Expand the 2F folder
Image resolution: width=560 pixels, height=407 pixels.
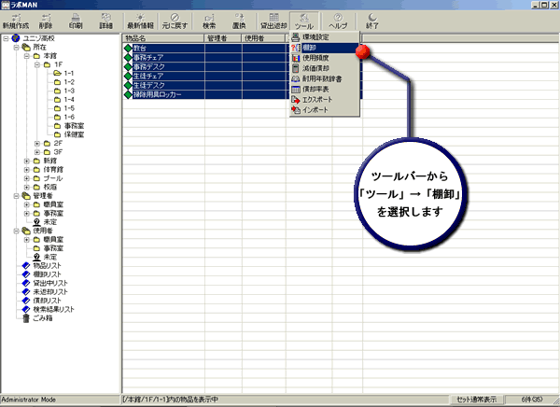click(x=37, y=143)
